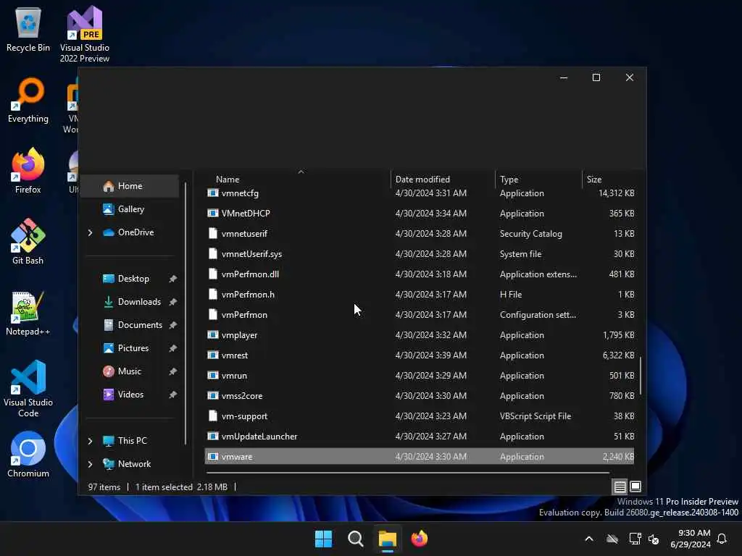Open the Windows Start menu
Viewport: 742px width, 556px height.
(324, 539)
